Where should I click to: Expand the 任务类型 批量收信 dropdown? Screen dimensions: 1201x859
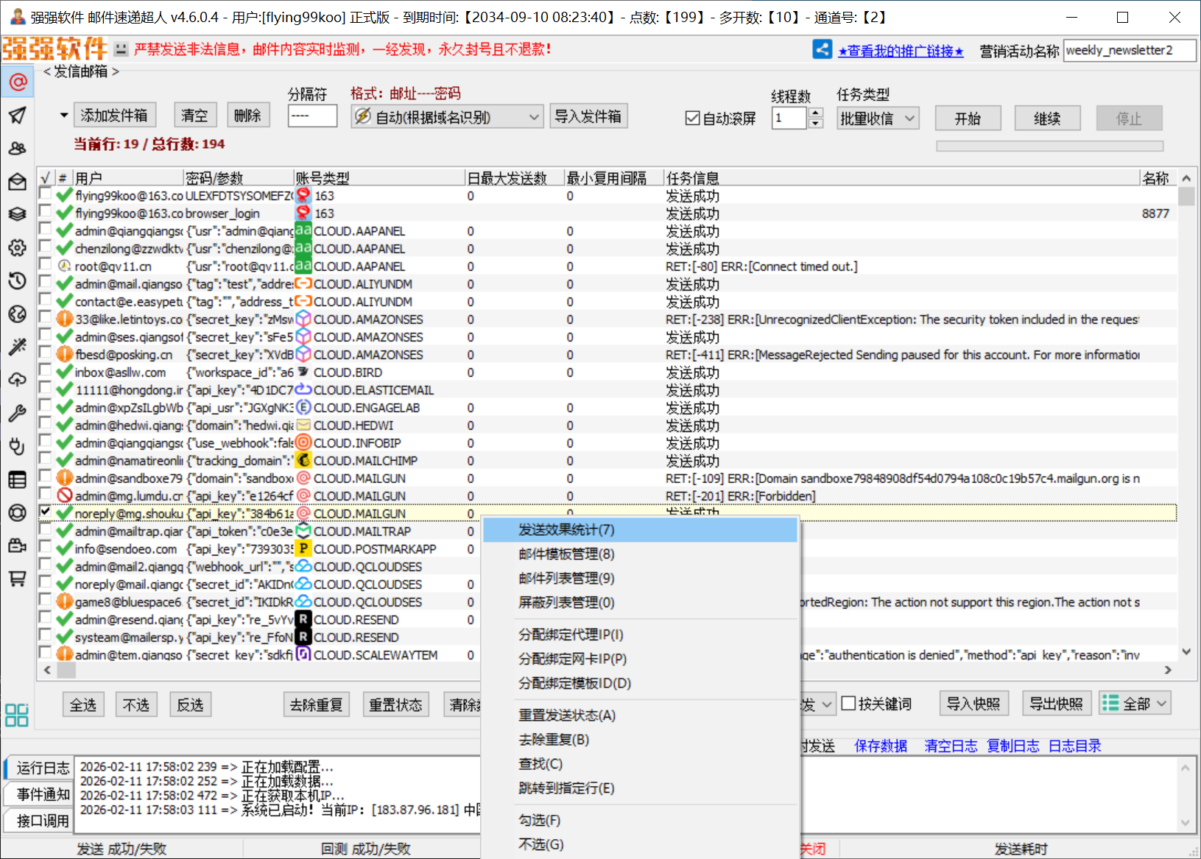[878, 119]
